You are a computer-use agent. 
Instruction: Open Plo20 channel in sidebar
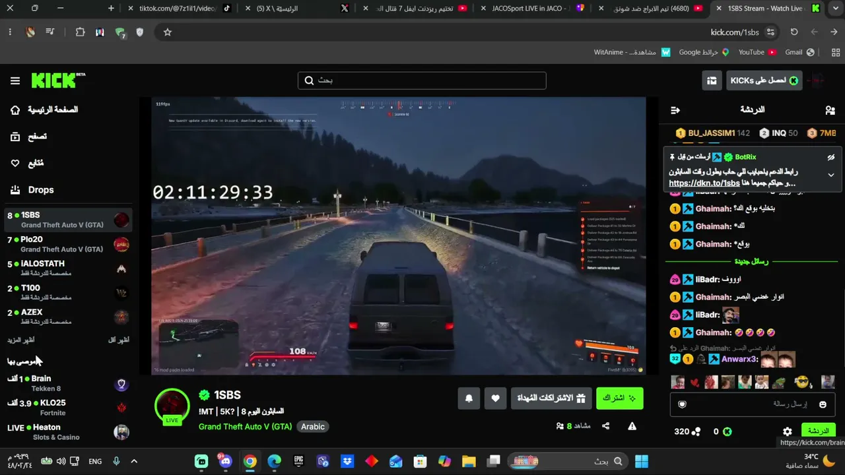(68, 244)
